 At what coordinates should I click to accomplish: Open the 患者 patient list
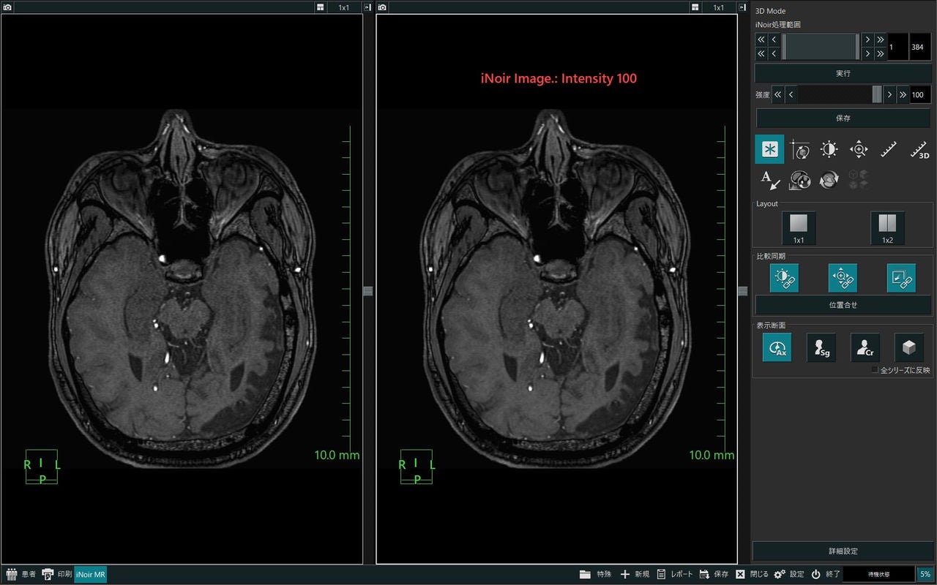[x=20, y=575]
